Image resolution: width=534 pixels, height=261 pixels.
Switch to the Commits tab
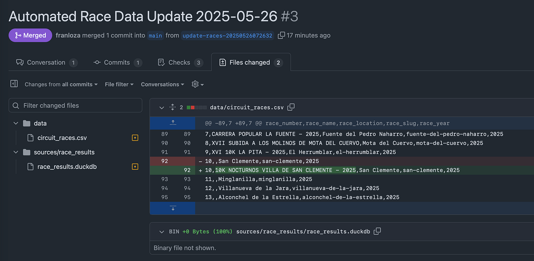117,62
